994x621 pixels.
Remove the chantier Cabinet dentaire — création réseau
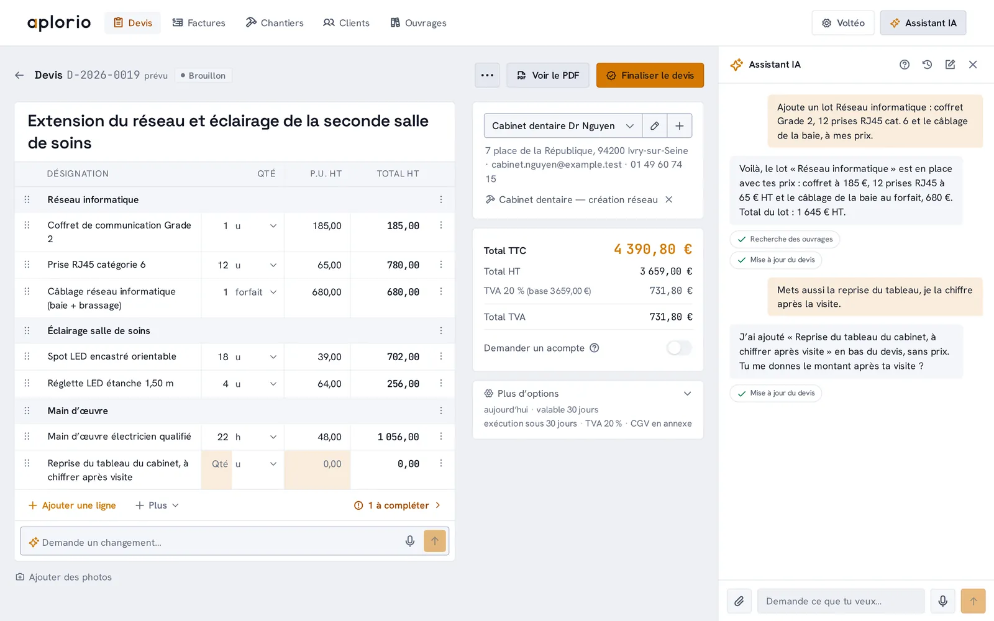pos(669,199)
